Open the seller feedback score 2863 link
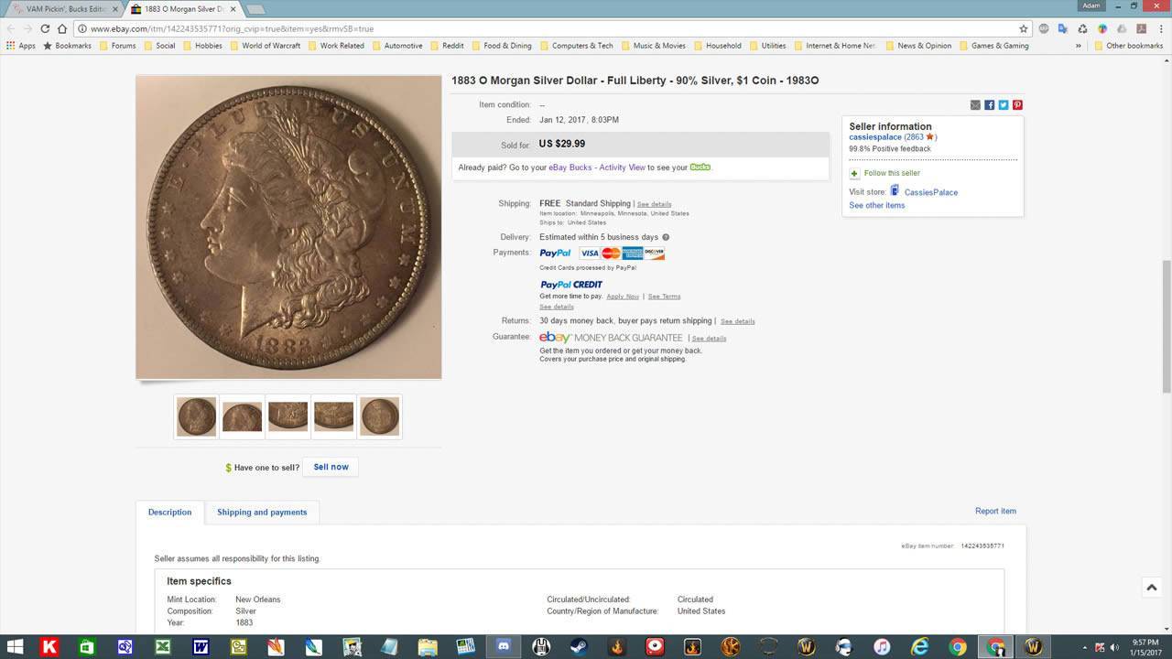The image size is (1172, 659). click(x=914, y=137)
